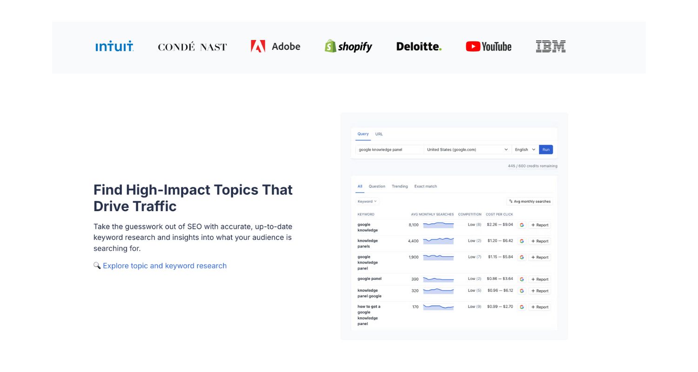Screen dimensions: 698x372
Task: Expand the Keyword filter dropdown
Action: click(x=367, y=201)
